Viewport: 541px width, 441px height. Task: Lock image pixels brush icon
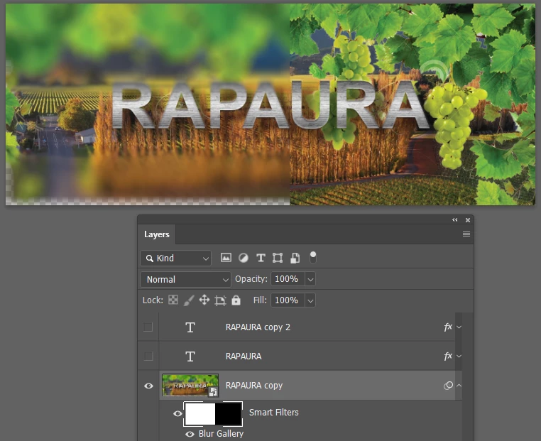[189, 300]
